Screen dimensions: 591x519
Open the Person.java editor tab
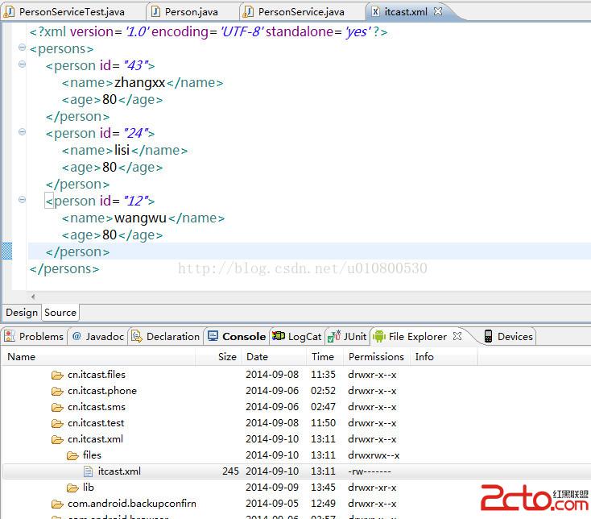tap(191, 12)
